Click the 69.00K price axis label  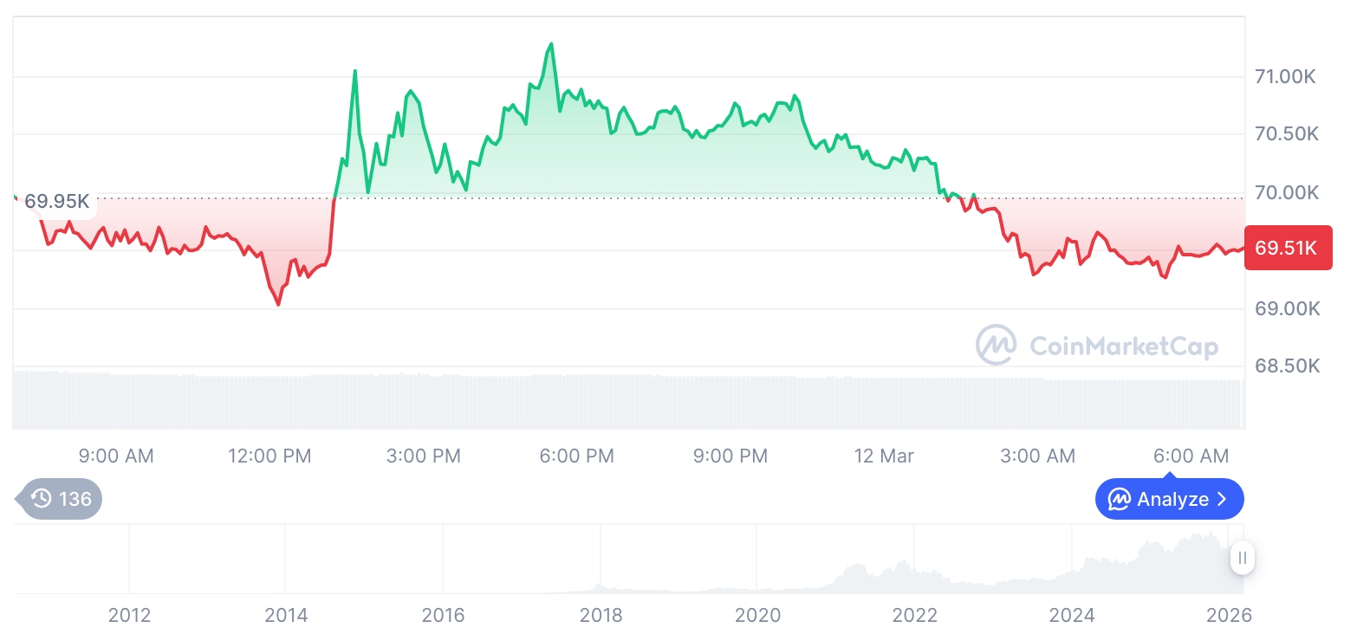(x=1287, y=309)
